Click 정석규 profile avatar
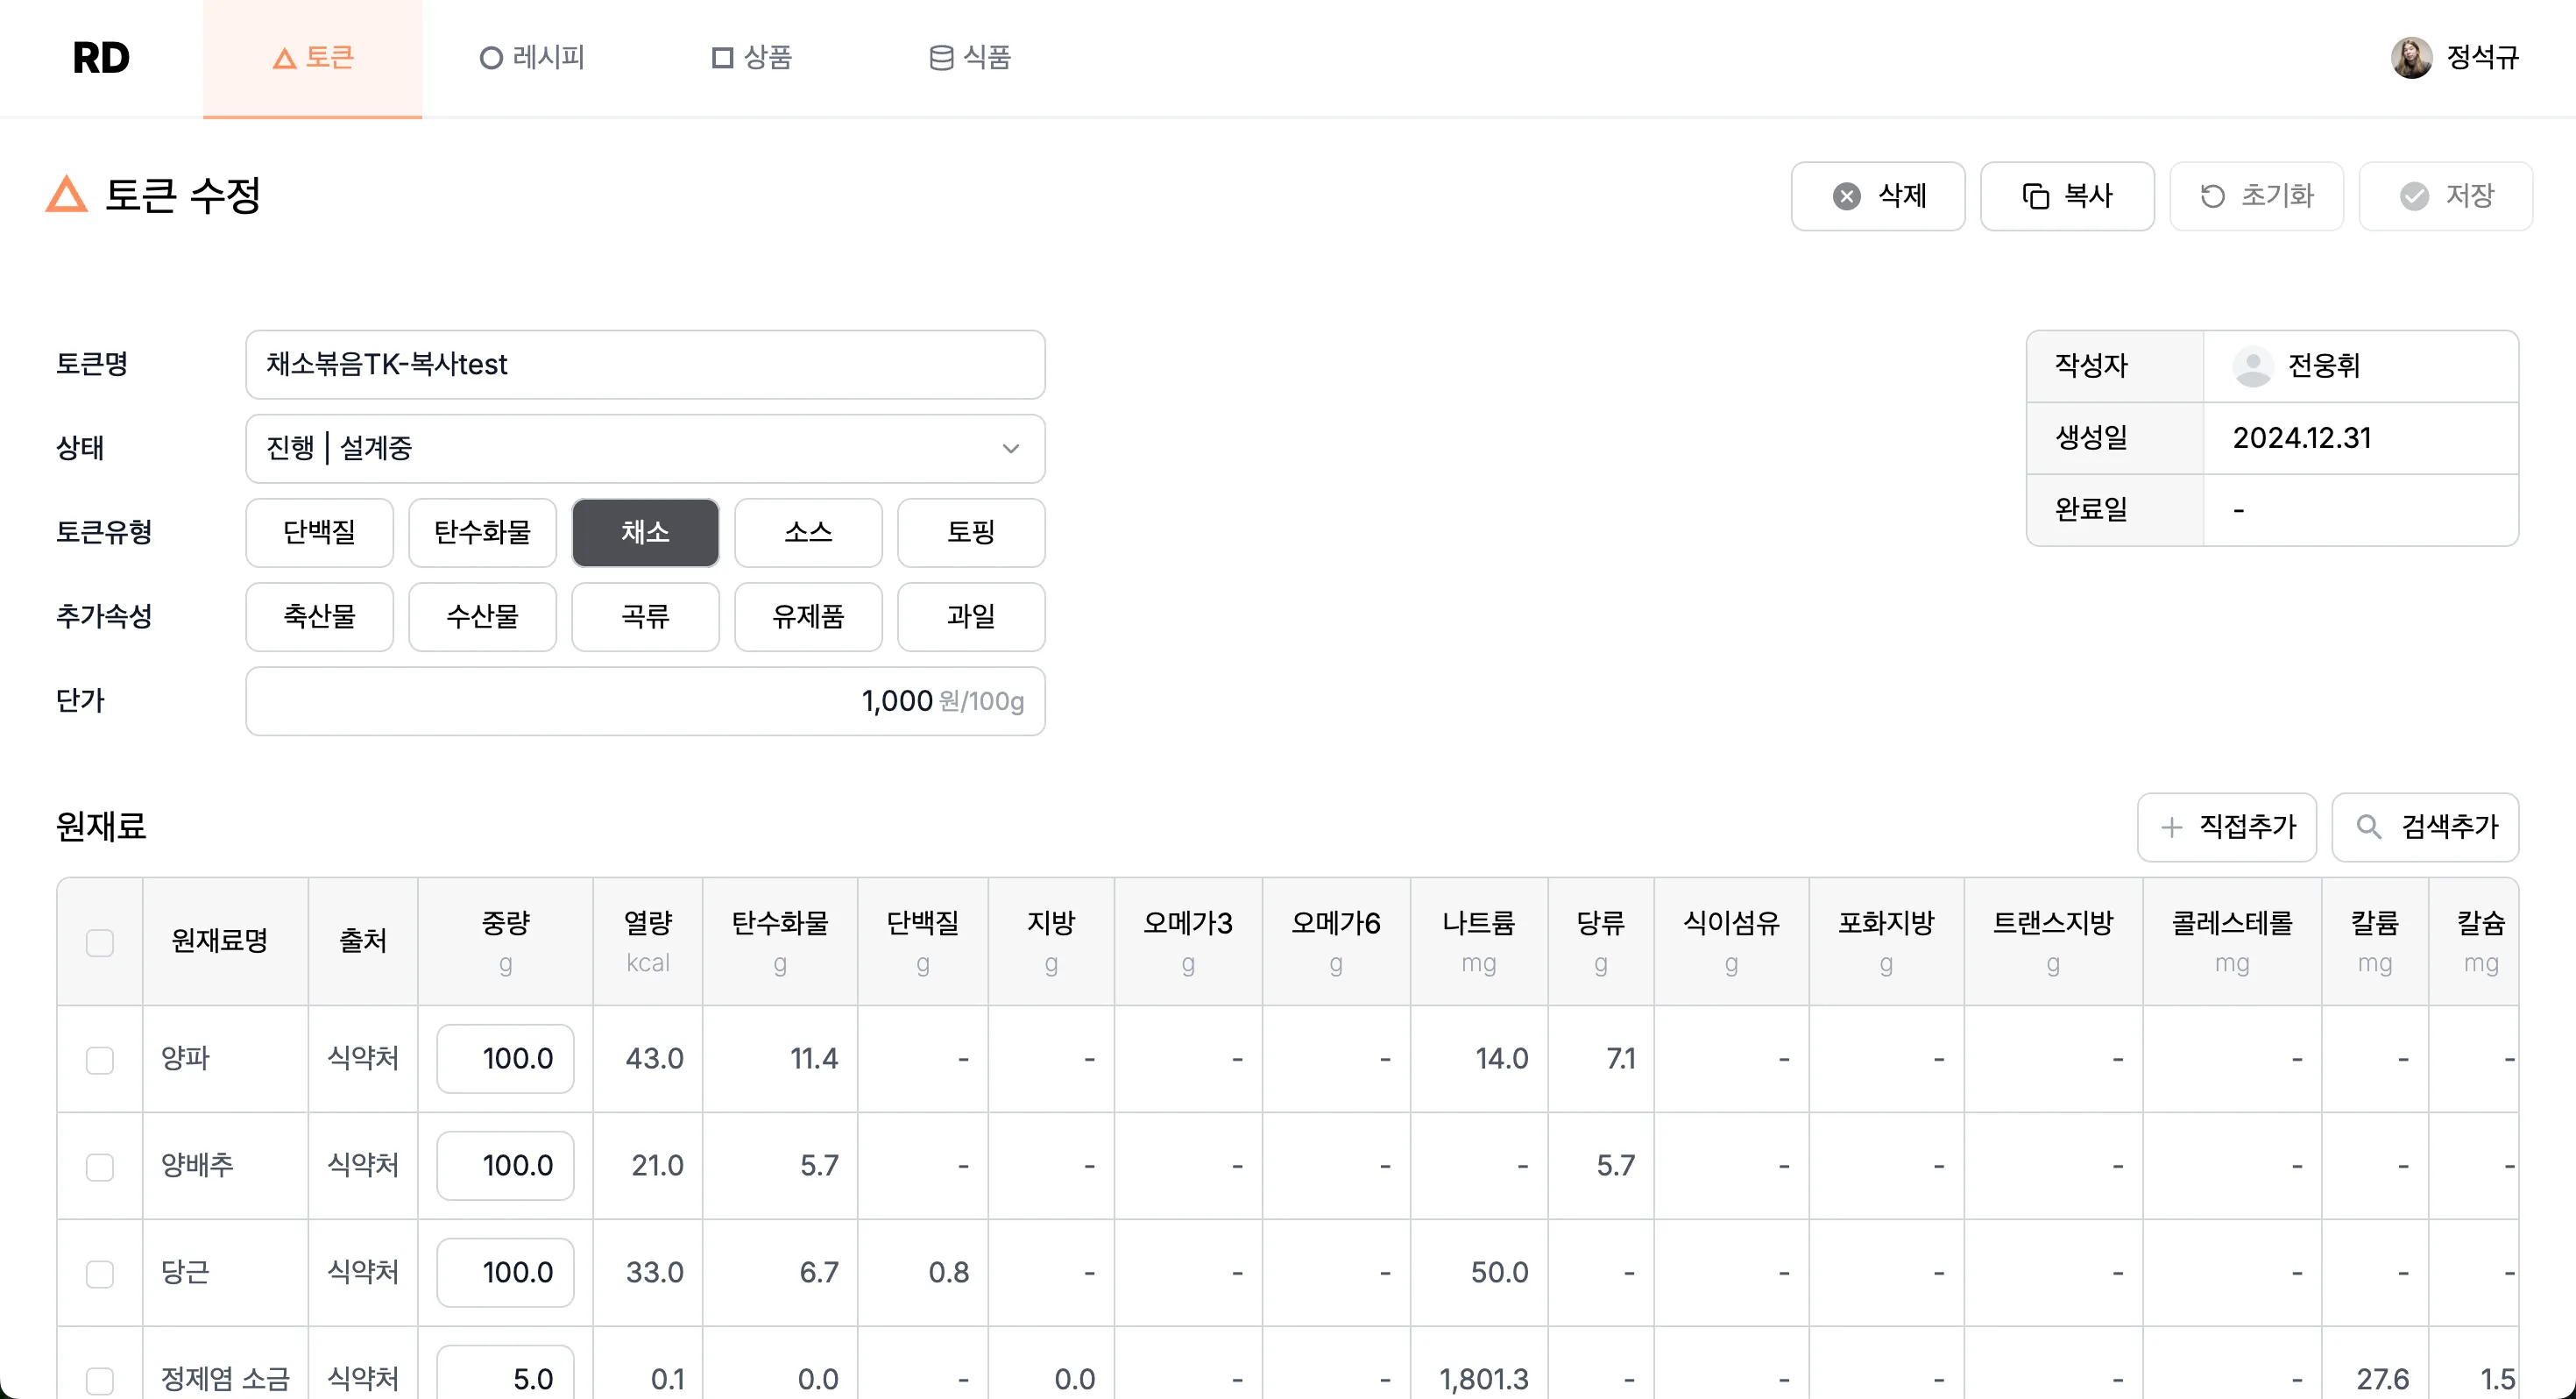2576x1399 pixels. (x=2410, y=57)
